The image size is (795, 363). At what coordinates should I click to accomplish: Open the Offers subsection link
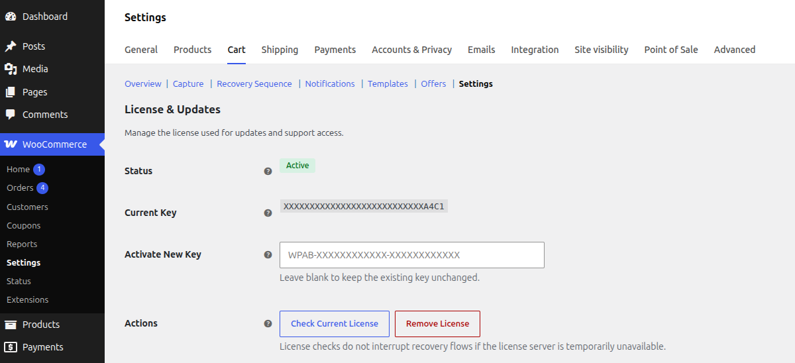click(433, 84)
